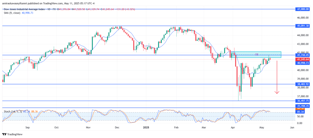Click the Mar label on time axis

pos(204,127)
